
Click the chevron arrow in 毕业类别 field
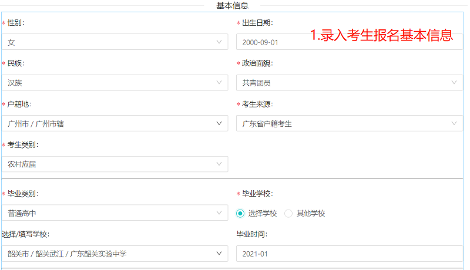tap(219, 213)
